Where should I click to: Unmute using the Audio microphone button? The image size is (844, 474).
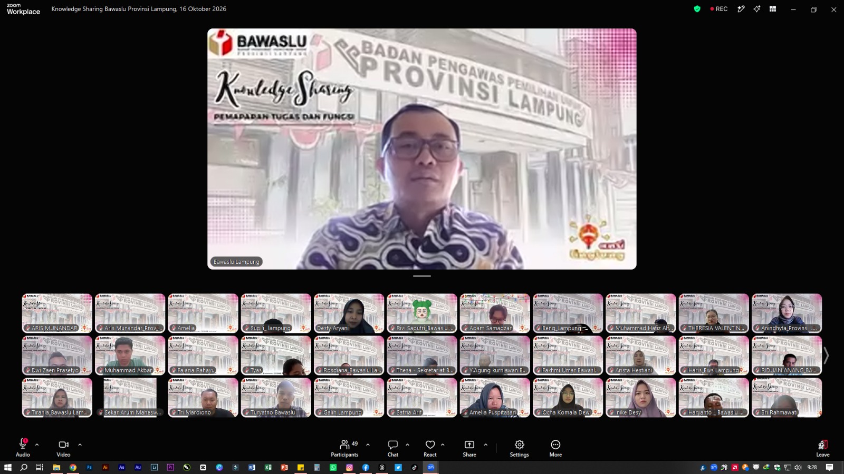coord(23,447)
